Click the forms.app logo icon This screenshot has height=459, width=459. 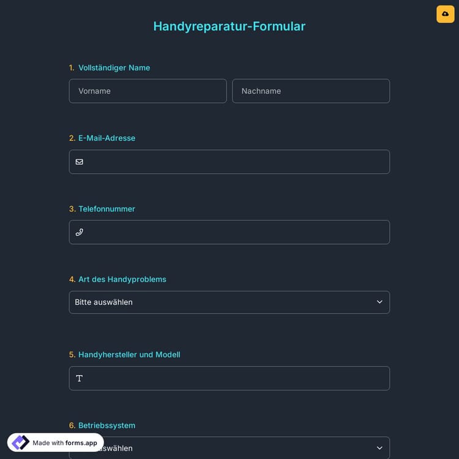coord(20,442)
